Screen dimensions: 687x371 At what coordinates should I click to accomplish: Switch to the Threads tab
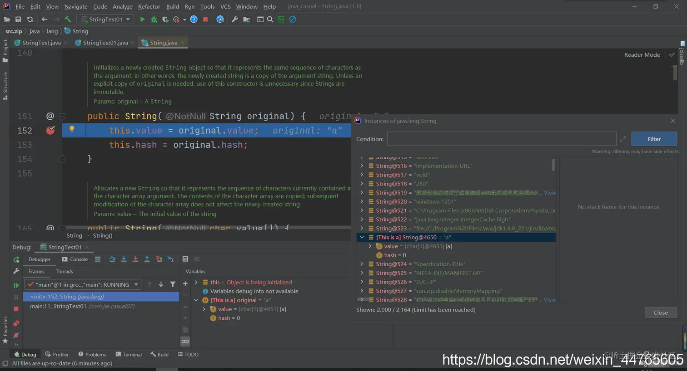(64, 271)
